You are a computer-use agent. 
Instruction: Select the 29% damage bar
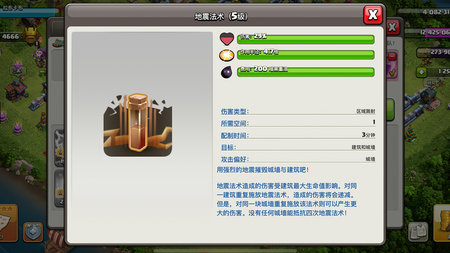tap(306, 39)
